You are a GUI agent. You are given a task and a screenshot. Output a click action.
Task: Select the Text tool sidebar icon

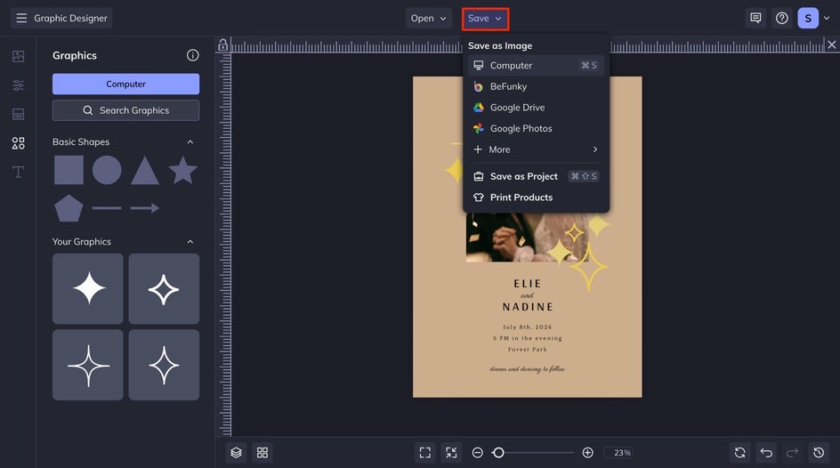point(18,172)
